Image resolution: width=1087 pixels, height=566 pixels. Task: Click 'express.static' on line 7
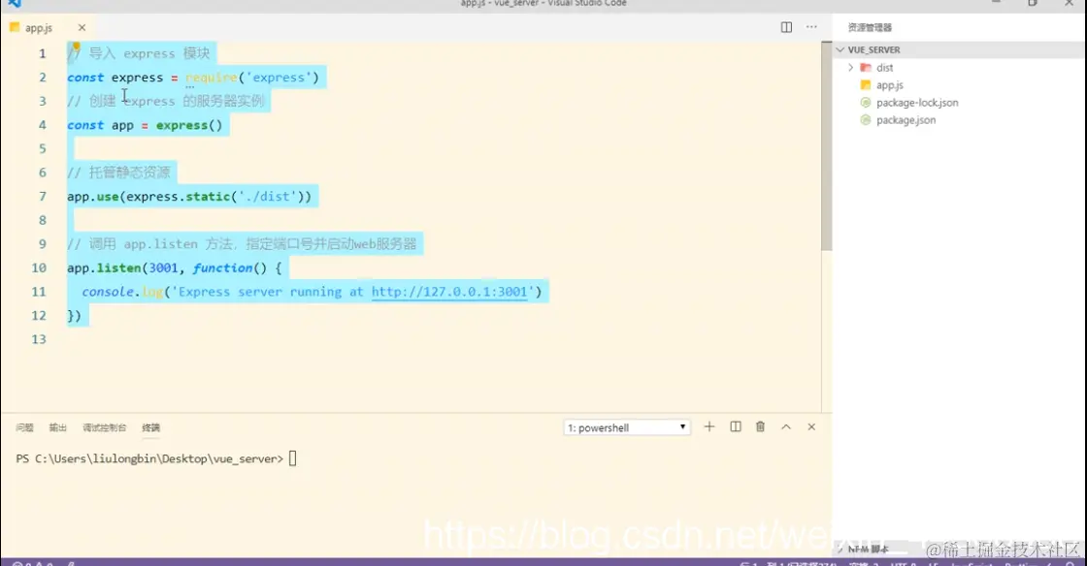[179, 197]
